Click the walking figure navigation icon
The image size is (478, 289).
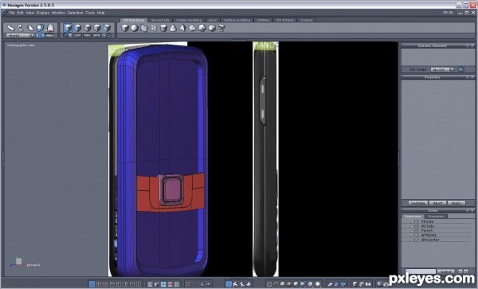(235, 284)
